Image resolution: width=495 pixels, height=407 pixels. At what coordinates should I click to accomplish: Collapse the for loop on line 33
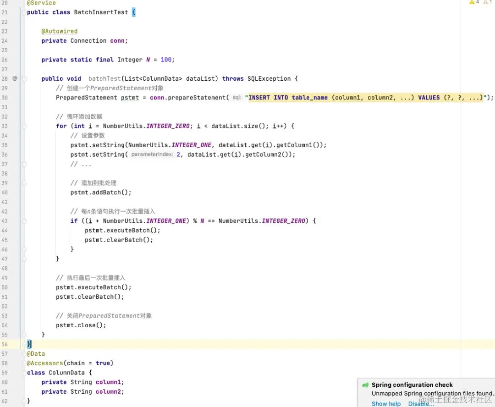(24, 126)
